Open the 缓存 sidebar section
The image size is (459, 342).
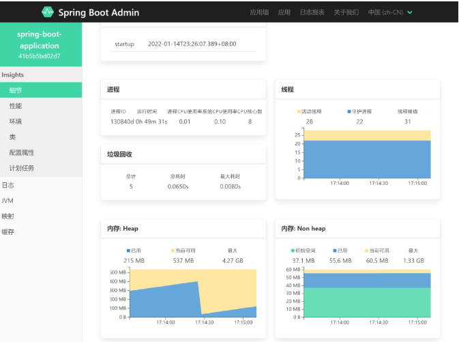[41, 232]
